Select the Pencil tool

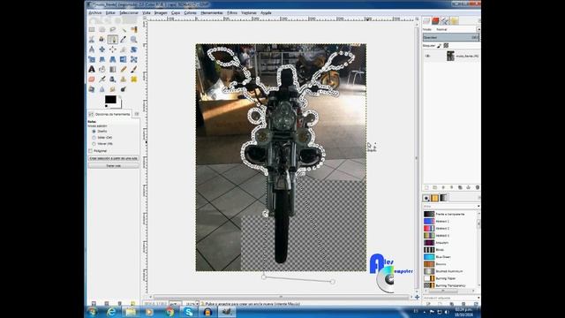(x=124, y=69)
